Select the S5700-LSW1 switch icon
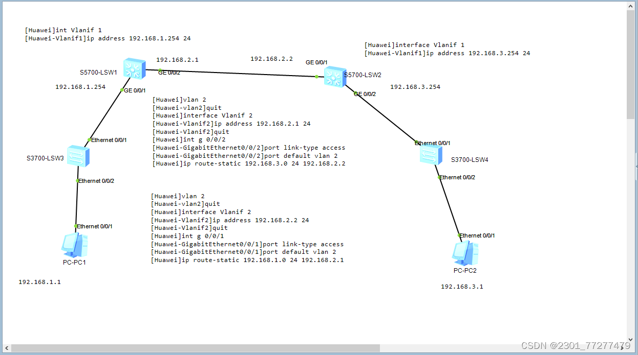Image resolution: width=638 pixels, height=355 pixels. point(134,70)
